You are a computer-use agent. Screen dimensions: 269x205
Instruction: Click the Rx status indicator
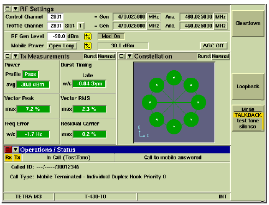tap(9, 158)
